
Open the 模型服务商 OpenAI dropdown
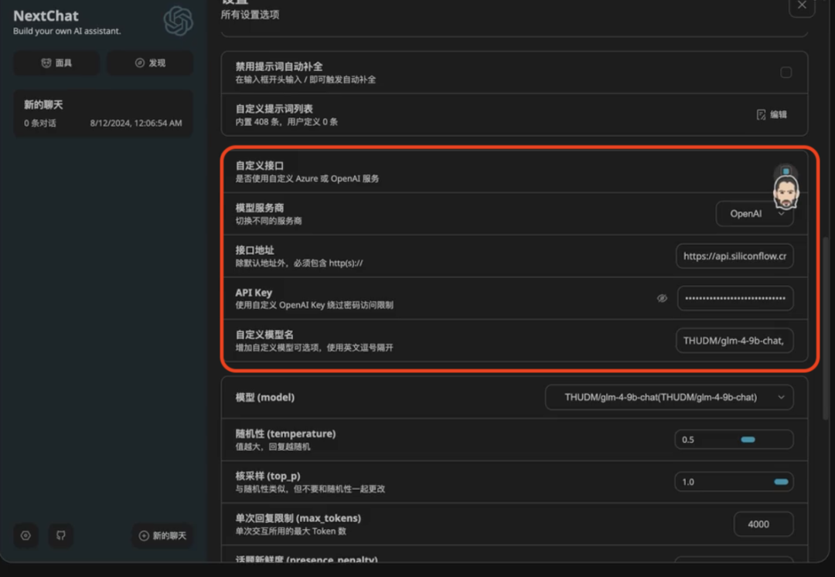754,214
